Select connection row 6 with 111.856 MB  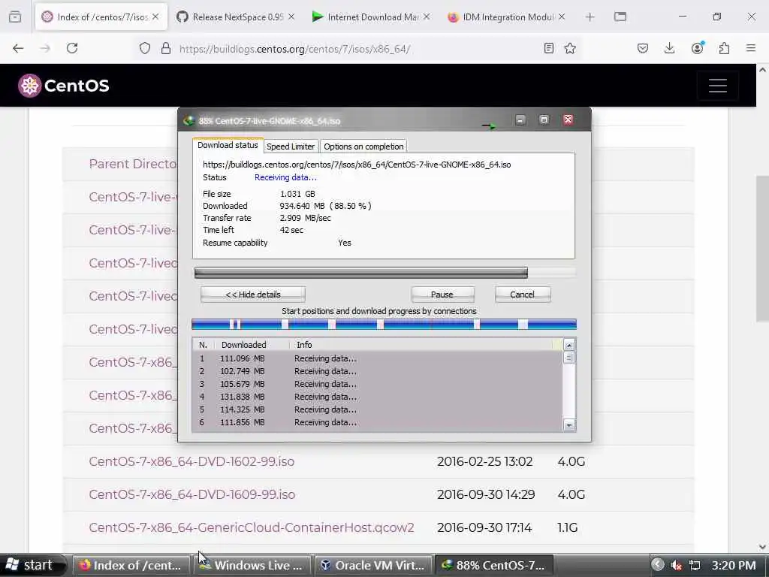coord(377,422)
